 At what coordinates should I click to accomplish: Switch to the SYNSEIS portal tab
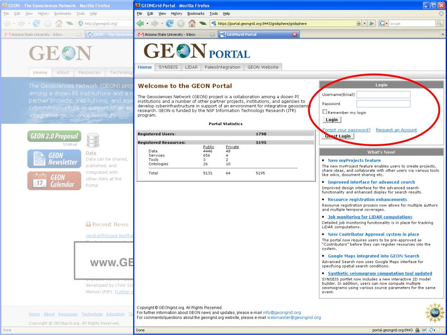(168, 67)
